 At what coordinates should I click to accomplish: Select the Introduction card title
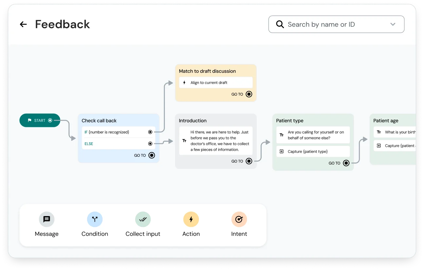193,120
